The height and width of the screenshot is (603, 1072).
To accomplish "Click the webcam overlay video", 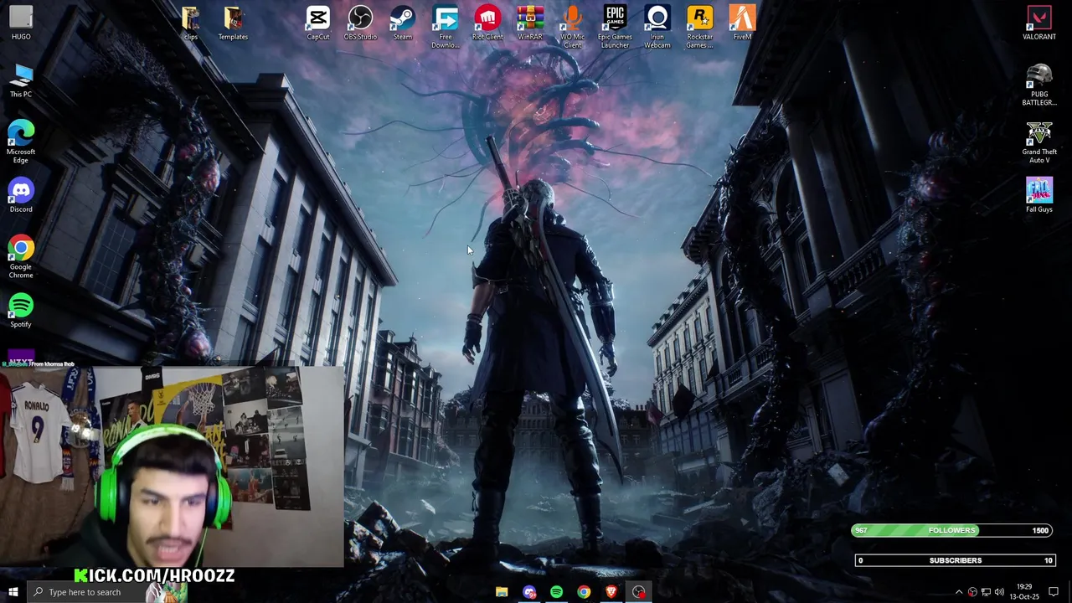I will pyautogui.click(x=172, y=466).
